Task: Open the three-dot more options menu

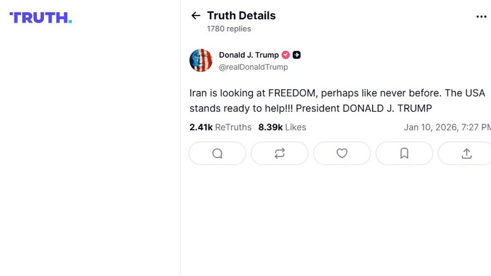Action: 481,17
